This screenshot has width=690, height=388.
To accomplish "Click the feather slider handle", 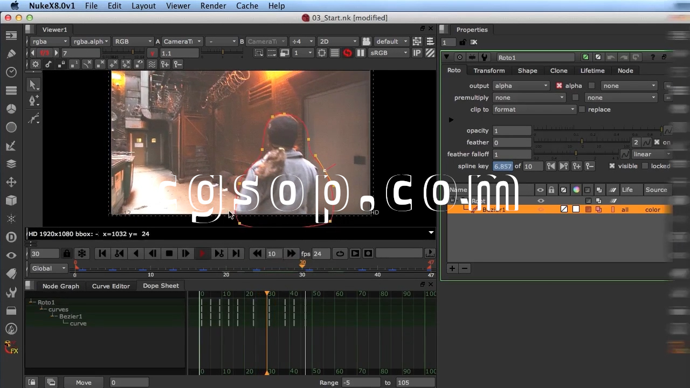I will (x=581, y=142).
